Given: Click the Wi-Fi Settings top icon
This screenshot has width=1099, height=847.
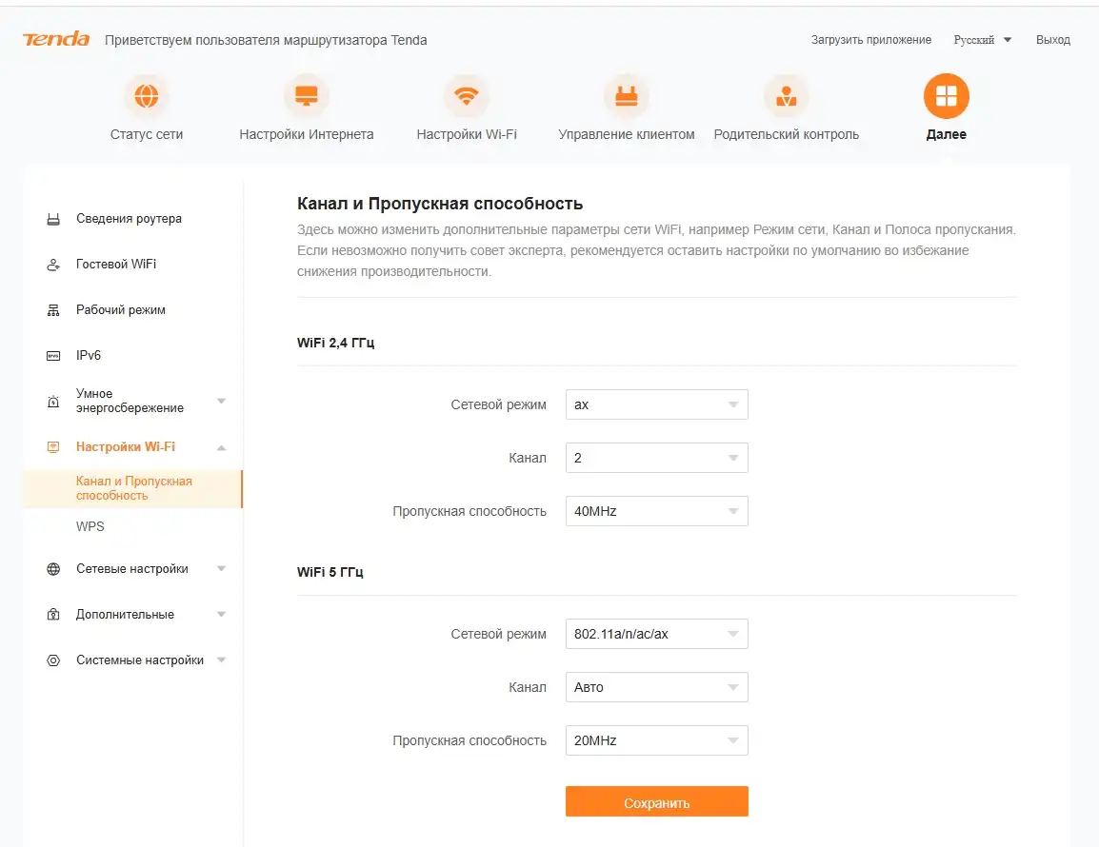Looking at the screenshot, I should tap(467, 96).
